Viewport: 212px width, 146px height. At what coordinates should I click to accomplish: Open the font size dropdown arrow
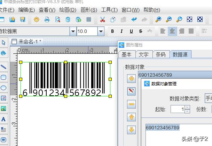(x=101, y=32)
